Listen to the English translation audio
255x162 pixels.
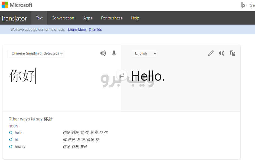point(222,53)
